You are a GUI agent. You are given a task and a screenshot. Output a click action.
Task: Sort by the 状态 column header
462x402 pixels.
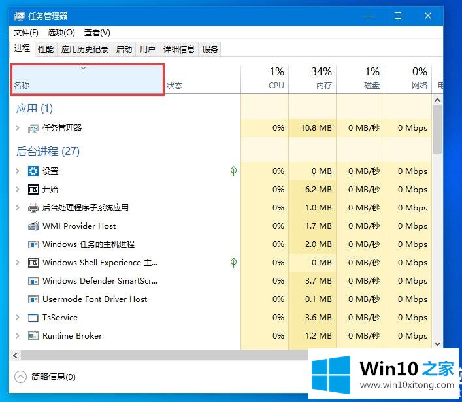click(202, 80)
